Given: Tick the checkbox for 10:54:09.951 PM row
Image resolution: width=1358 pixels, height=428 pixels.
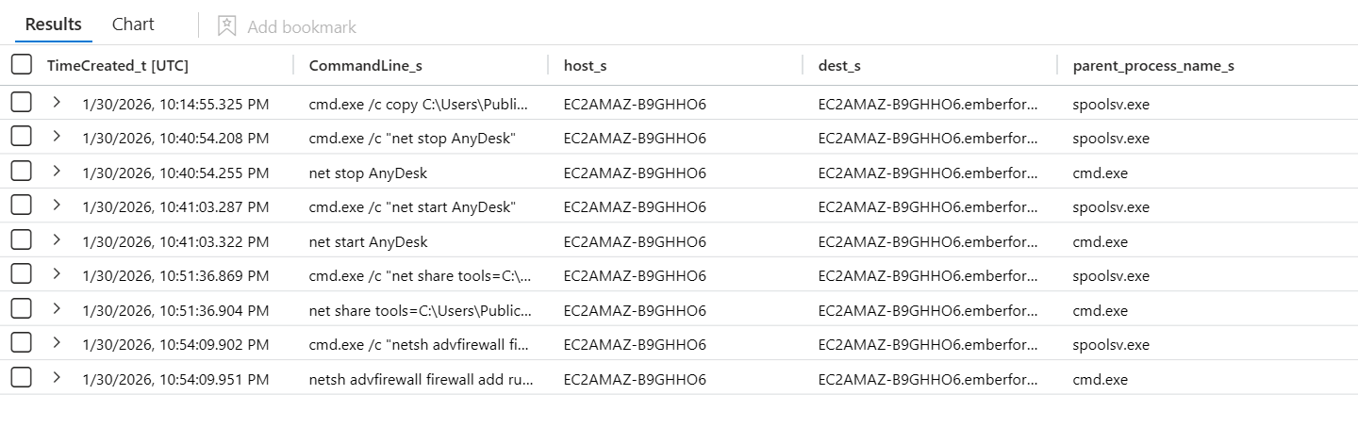Looking at the screenshot, I should pos(21,379).
